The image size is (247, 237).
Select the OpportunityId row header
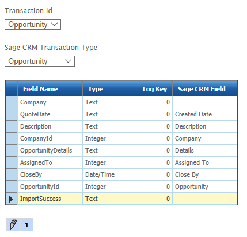12,187
